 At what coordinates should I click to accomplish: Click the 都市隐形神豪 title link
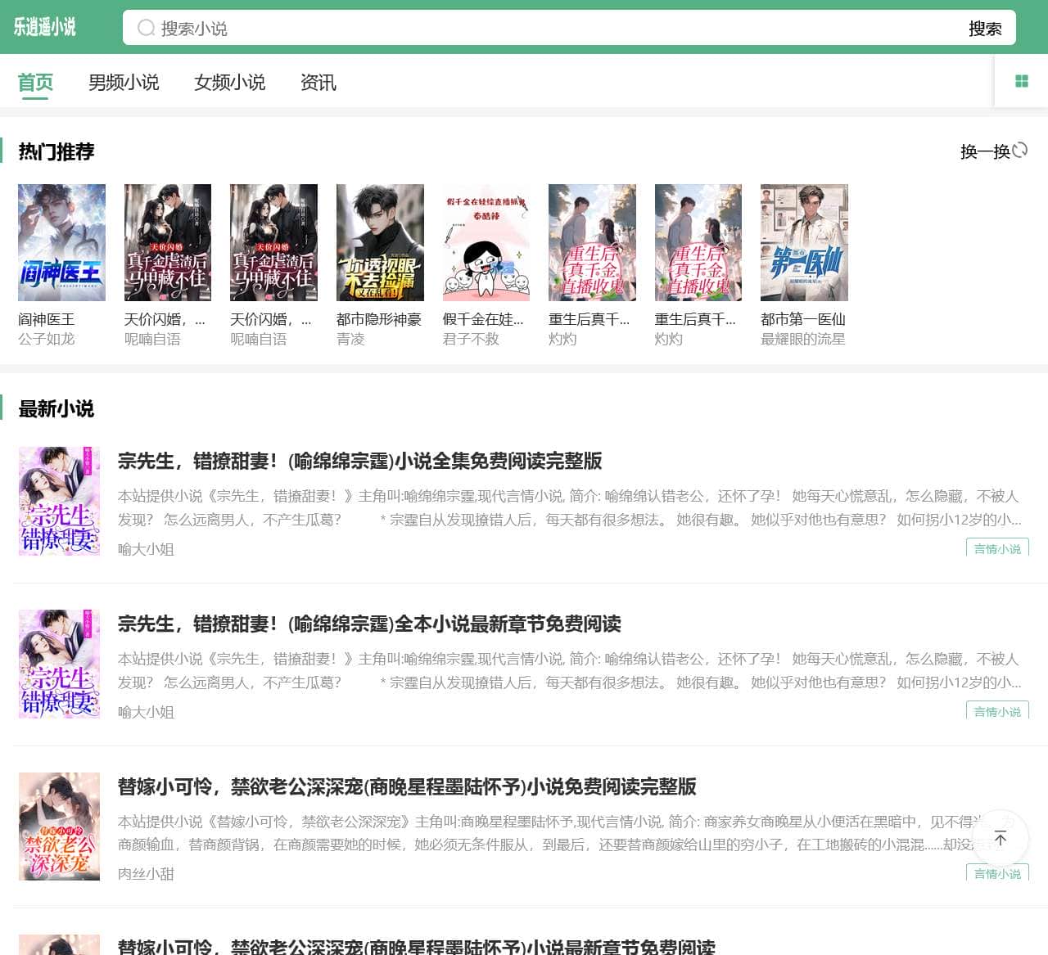(379, 319)
